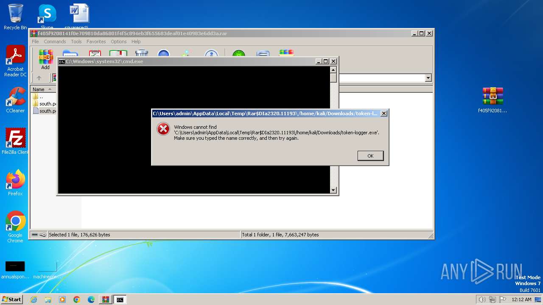Click cmd window scrollbar down arrow
This screenshot has height=305, width=543.
[x=333, y=190]
